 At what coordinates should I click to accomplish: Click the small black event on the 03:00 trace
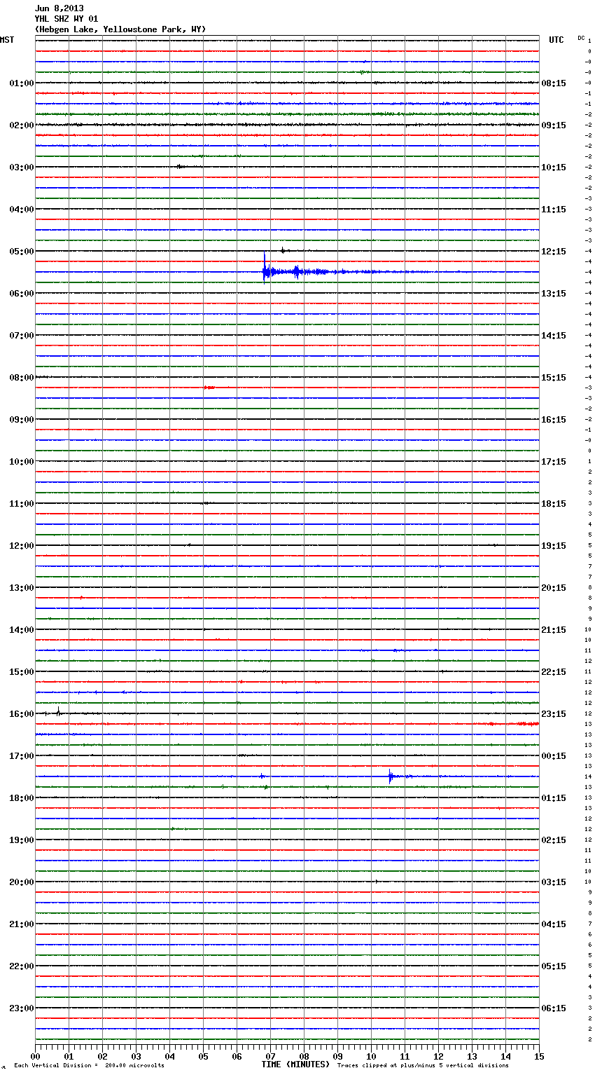tap(181, 167)
